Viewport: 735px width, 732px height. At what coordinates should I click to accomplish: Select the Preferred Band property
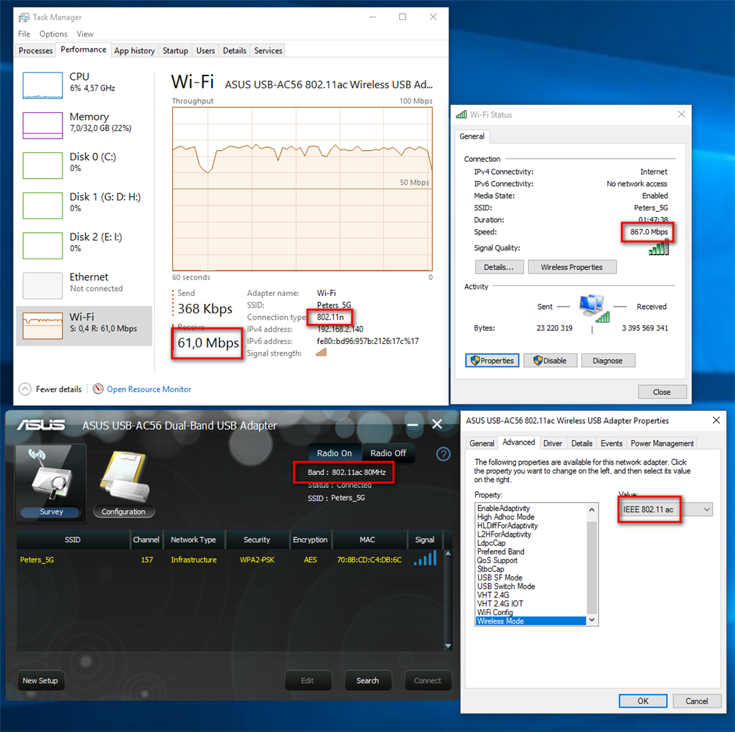(530, 552)
